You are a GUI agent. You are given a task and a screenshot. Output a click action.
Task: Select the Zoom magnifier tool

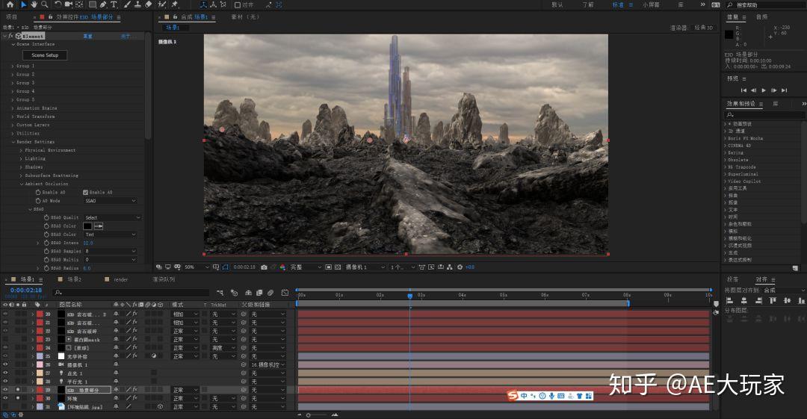pos(45,4)
